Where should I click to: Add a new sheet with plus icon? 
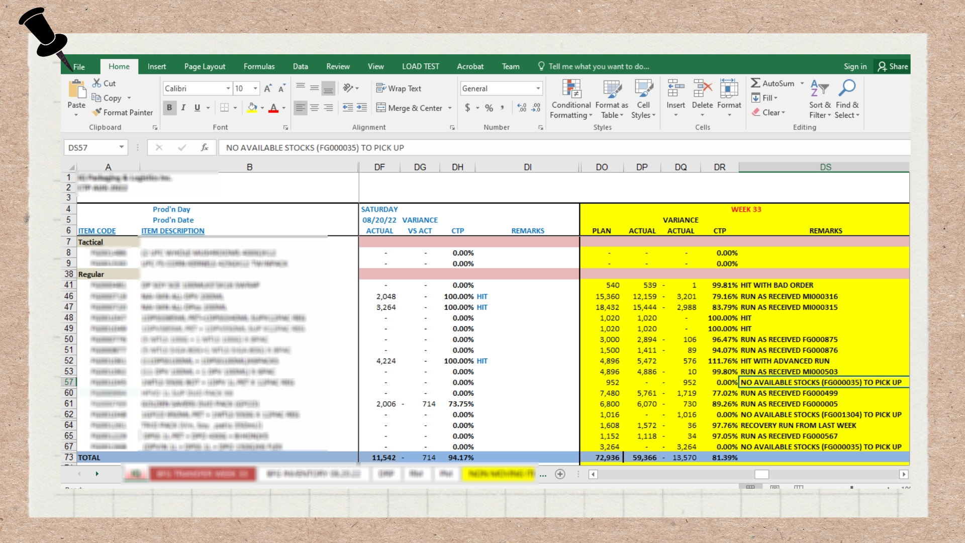pyautogui.click(x=560, y=474)
